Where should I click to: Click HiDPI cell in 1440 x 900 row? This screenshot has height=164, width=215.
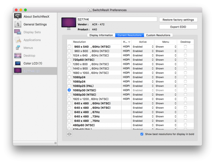(x=126, y=68)
